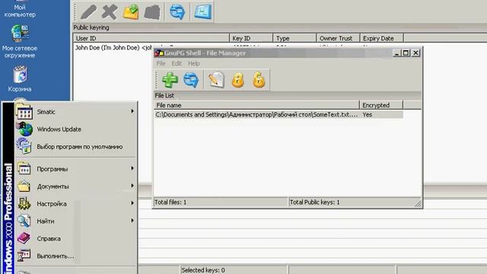Open Программы in the Start menu
This screenshot has height=274, width=487.
pyautogui.click(x=76, y=169)
